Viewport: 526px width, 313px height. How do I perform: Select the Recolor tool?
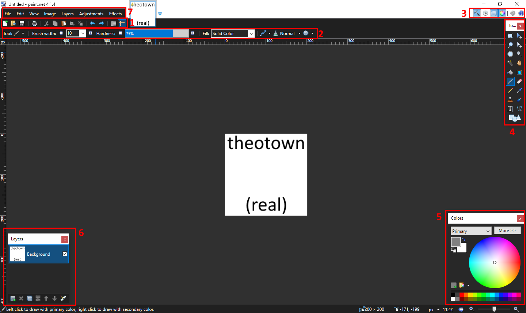[x=519, y=100]
